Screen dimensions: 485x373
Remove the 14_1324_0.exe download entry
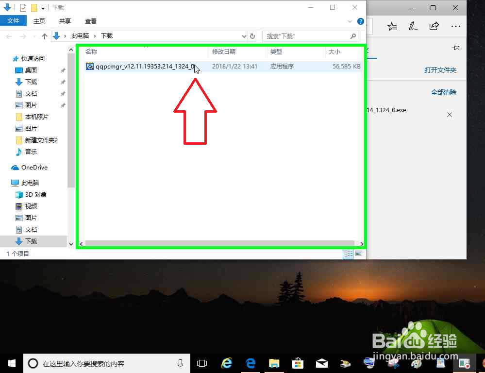tap(450, 115)
